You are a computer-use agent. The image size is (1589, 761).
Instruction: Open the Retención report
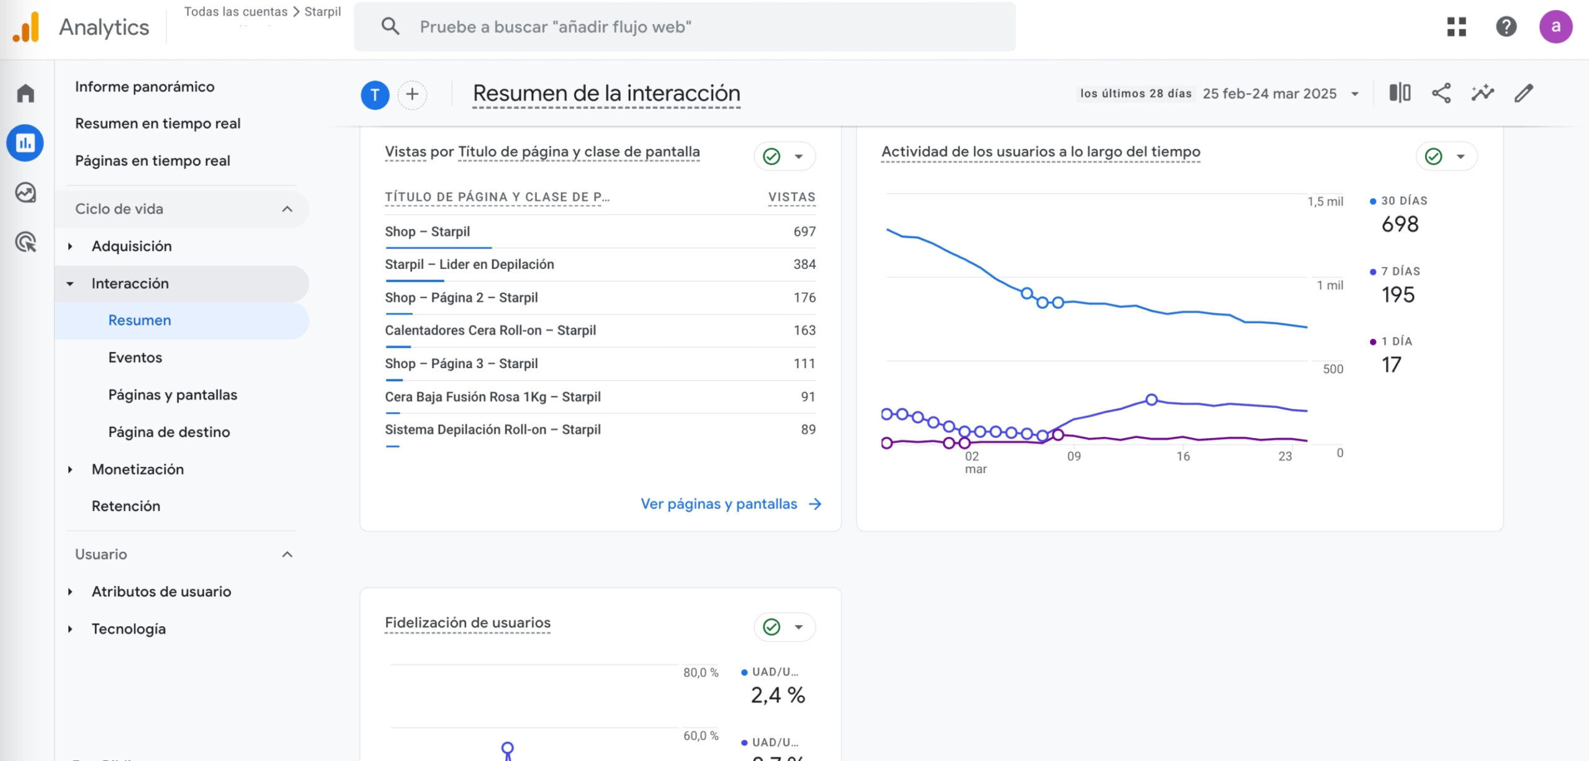[x=126, y=506]
